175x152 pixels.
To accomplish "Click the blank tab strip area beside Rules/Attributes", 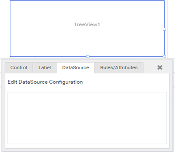I will click(x=150, y=68).
